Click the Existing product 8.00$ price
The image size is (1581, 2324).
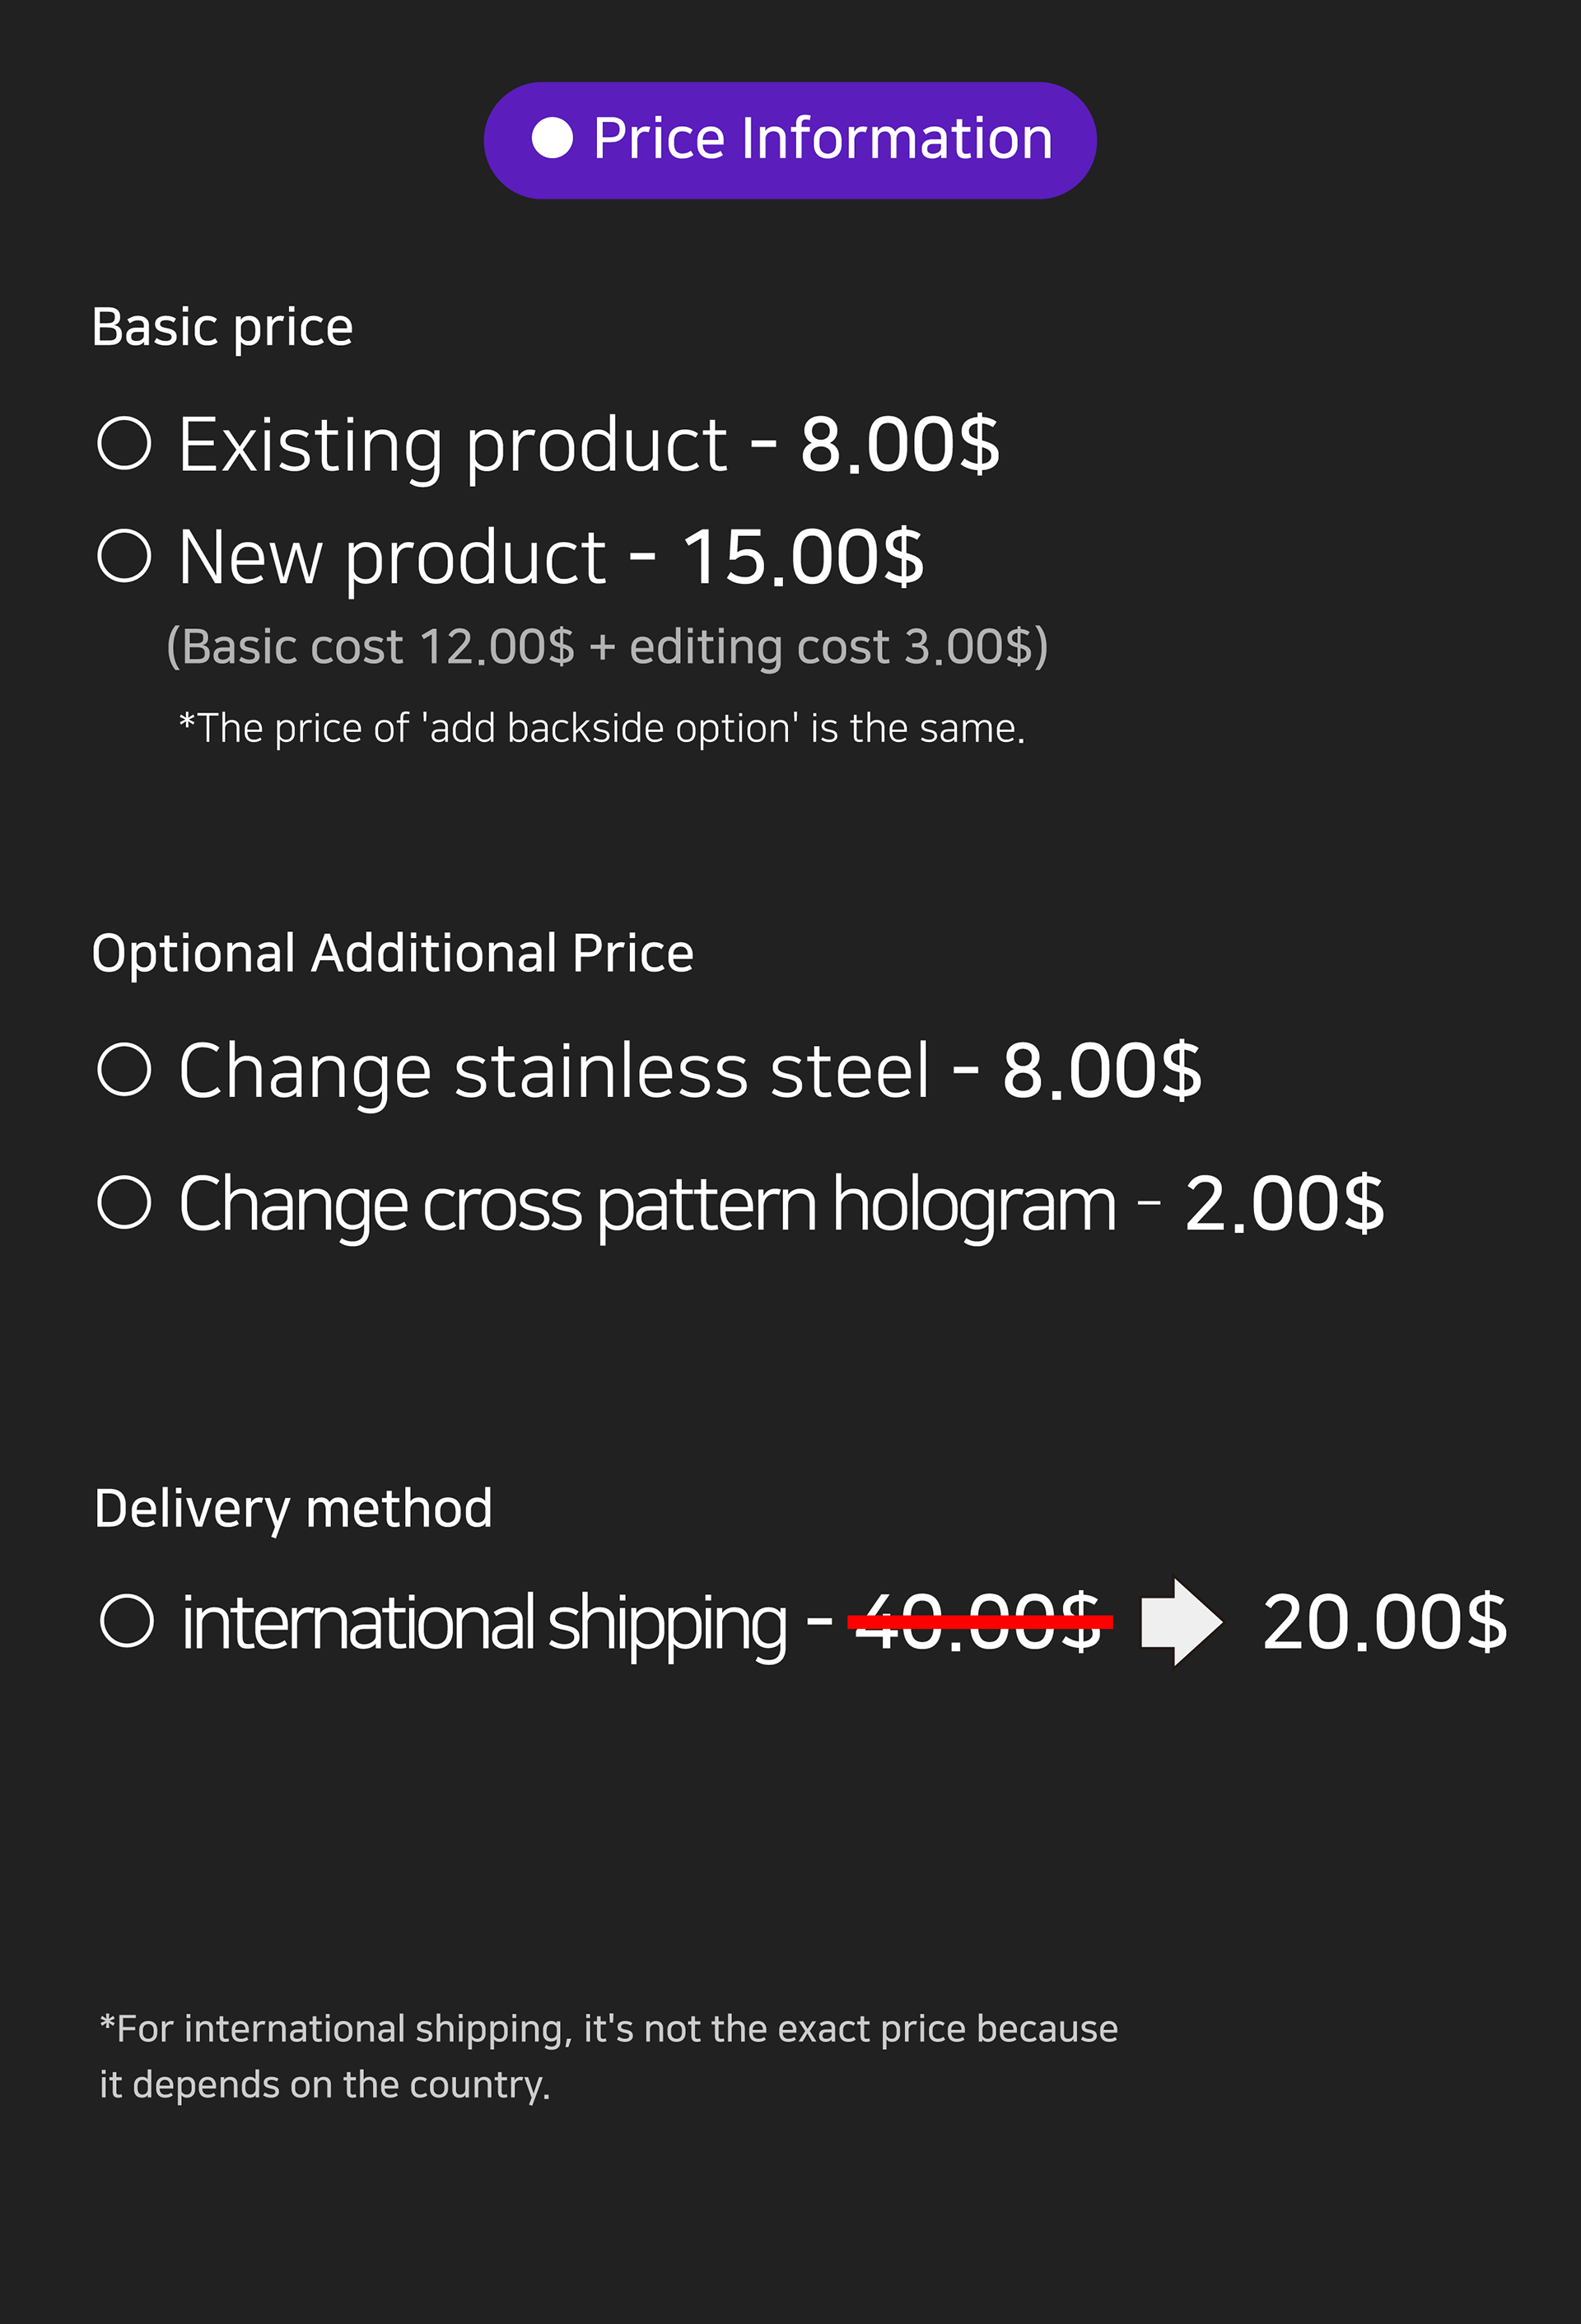[899, 444]
